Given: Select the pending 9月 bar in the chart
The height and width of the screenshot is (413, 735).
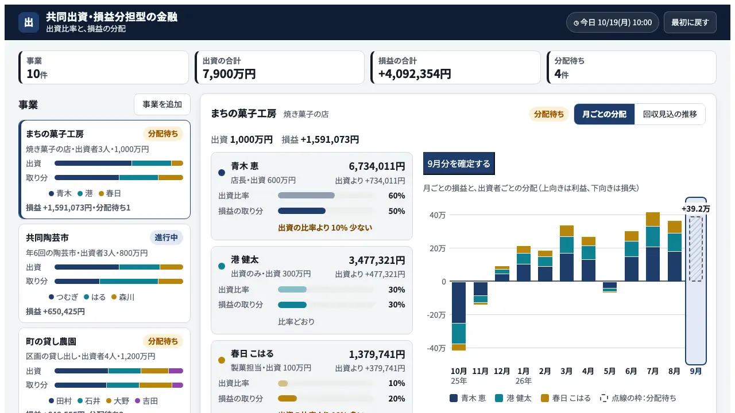Looking at the screenshot, I should (x=696, y=249).
